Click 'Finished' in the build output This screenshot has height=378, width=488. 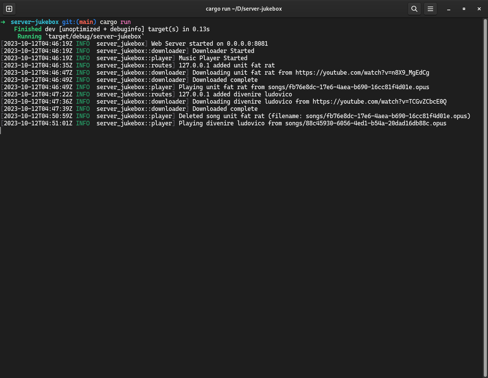coord(28,29)
